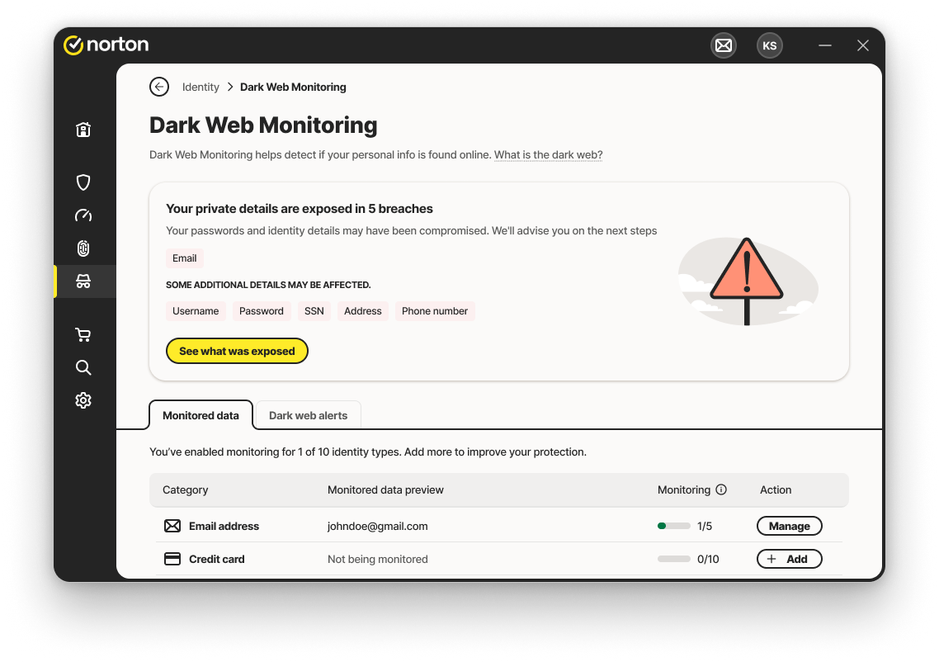Click the Monitored data preview column header
Viewport: 939px width, 662px height.
[x=385, y=489]
